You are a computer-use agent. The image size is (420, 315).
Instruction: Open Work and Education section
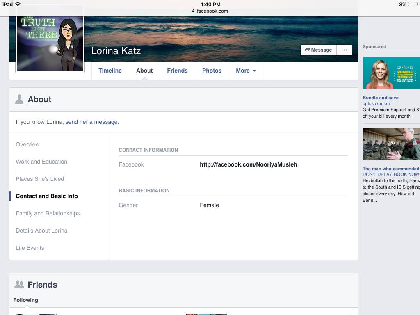coord(41,162)
